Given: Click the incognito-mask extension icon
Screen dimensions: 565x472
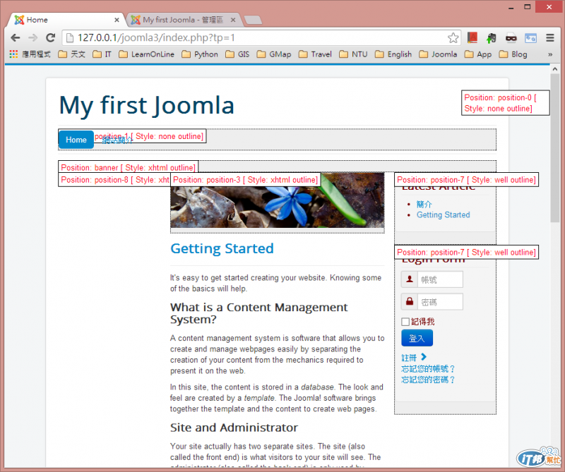Looking at the screenshot, I should (x=511, y=38).
